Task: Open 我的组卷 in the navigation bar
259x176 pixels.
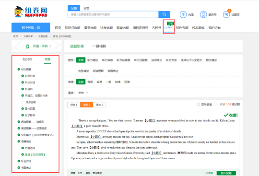Action: tap(214, 28)
